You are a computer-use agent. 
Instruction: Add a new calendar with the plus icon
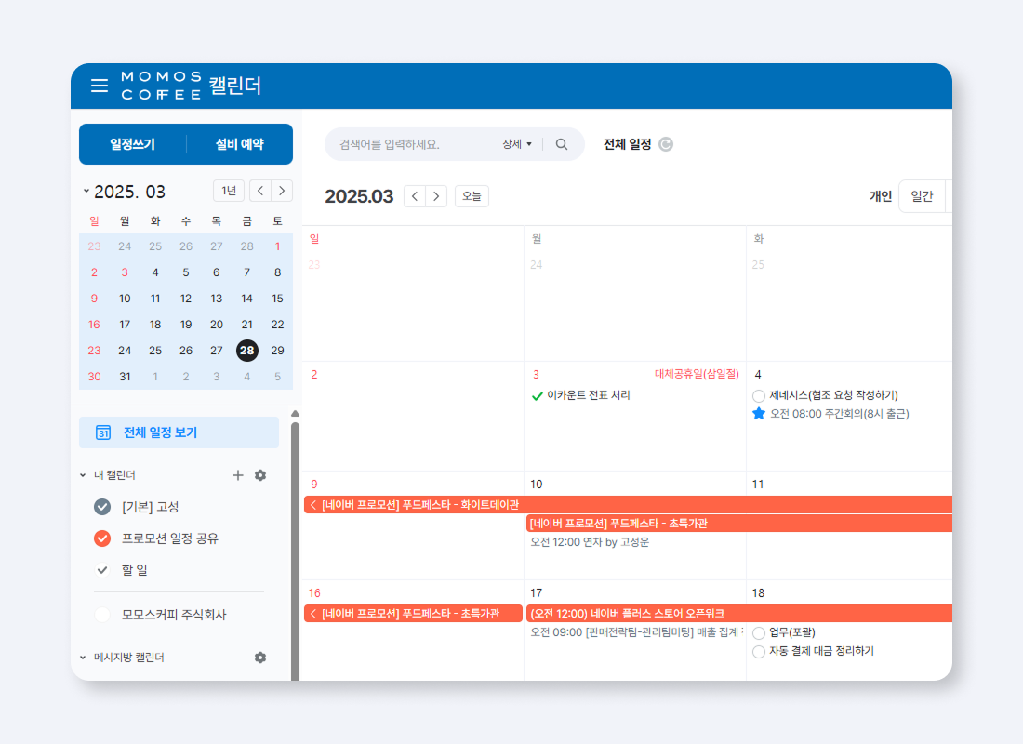(x=238, y=475)
